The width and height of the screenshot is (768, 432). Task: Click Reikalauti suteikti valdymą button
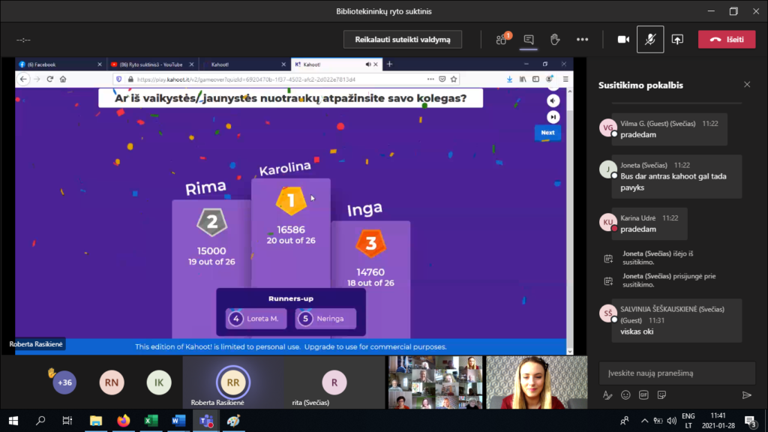pos(403,40)
